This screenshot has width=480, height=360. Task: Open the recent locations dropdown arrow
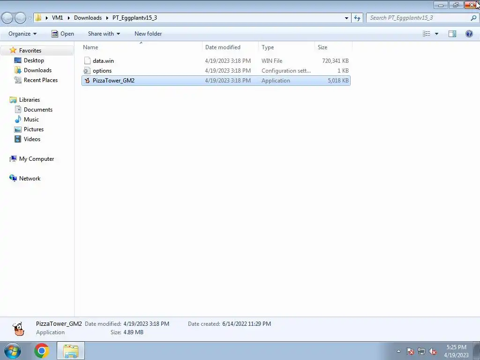pos(30,18)
